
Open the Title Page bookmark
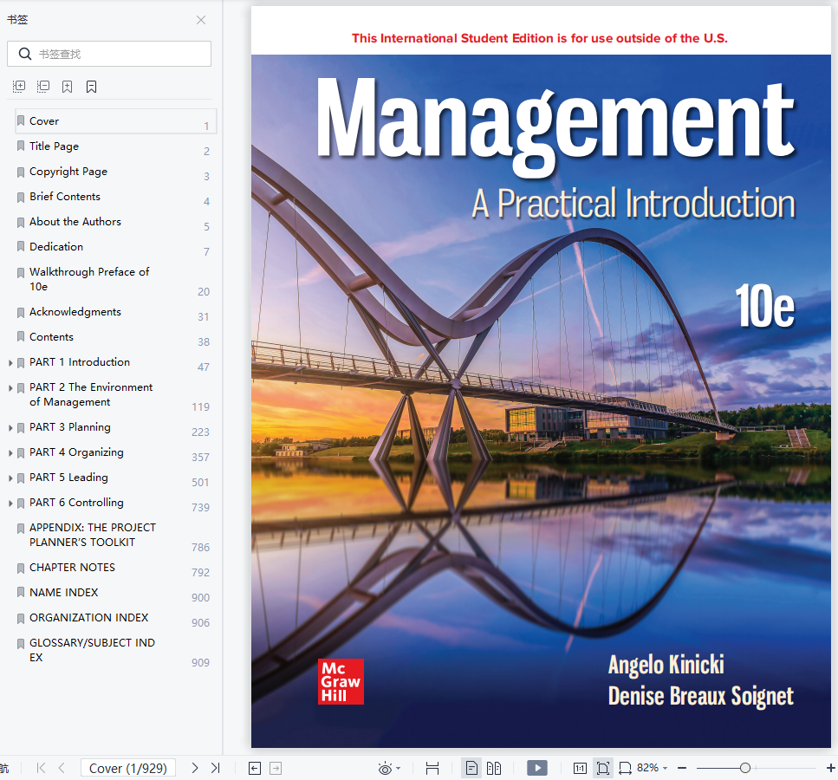(54, 146)
